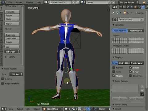The image size is (148, 111).
Task: Click the Blender logo icon top right
Action: coord(144,2)
